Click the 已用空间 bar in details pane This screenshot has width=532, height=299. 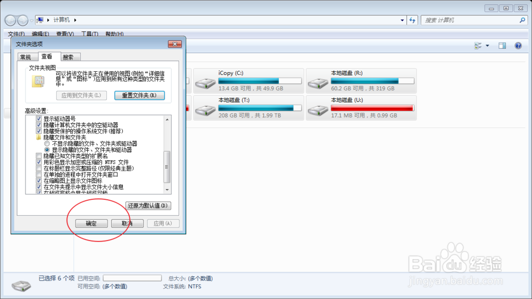132,278
